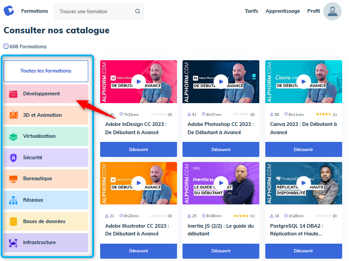
Task: Select the Virtualisation category
Action: point(46,136)
